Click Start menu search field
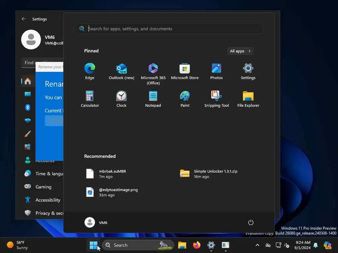This screenshot has width=338, height=253. point(169,29)
